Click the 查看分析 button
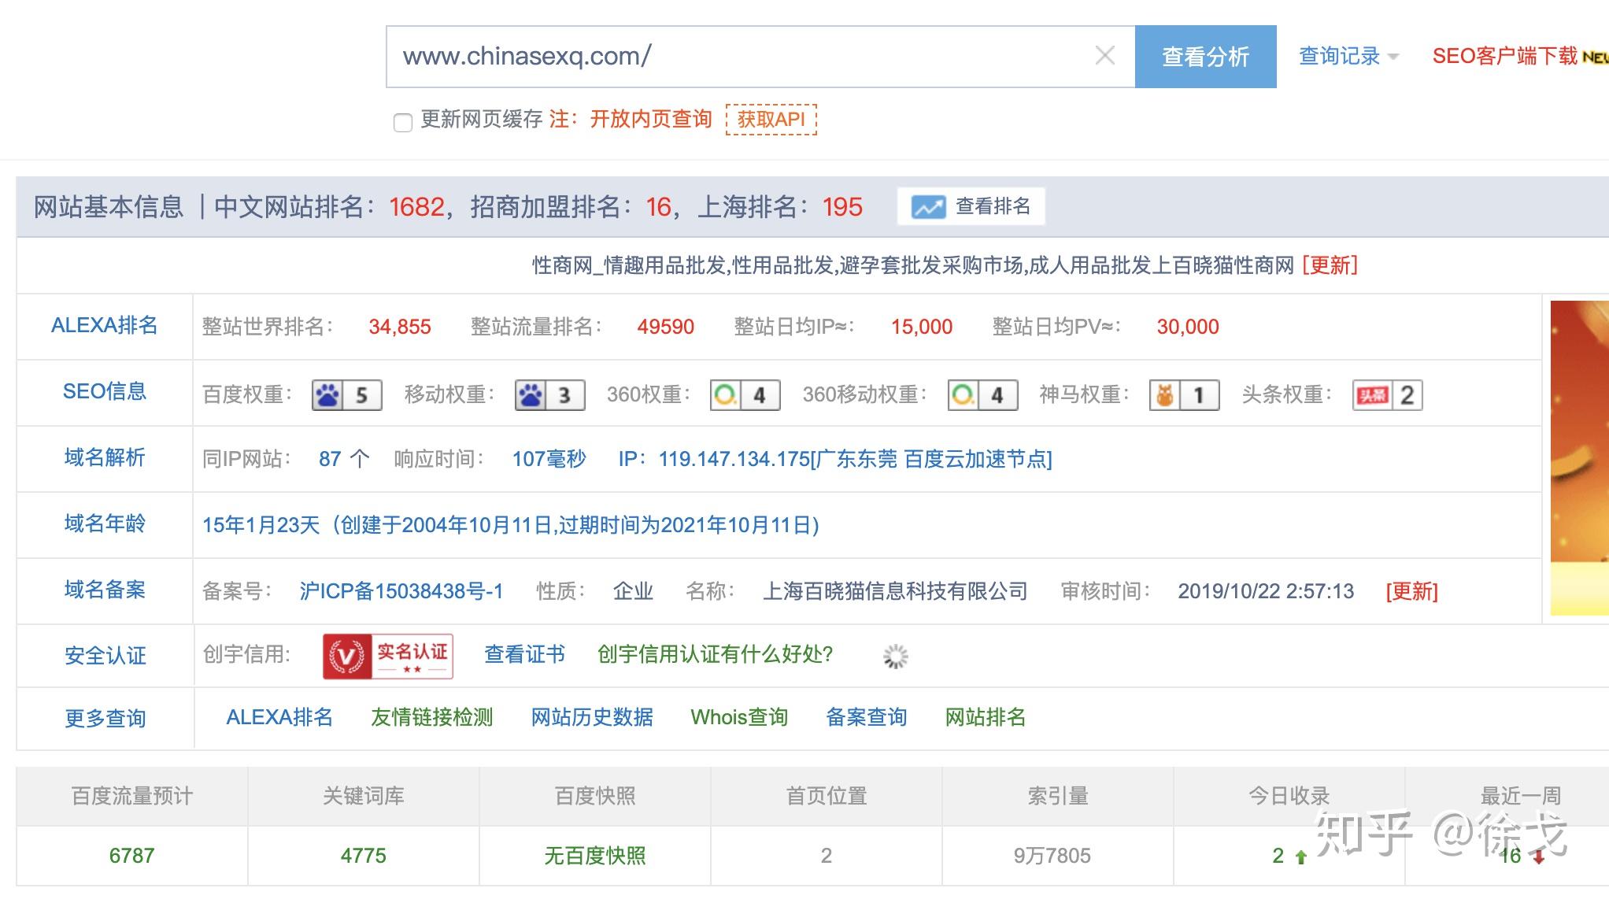This screenshot has height=899, width=1609. [1206, 57]
